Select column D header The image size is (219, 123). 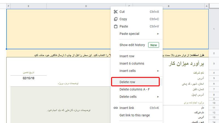86,6
